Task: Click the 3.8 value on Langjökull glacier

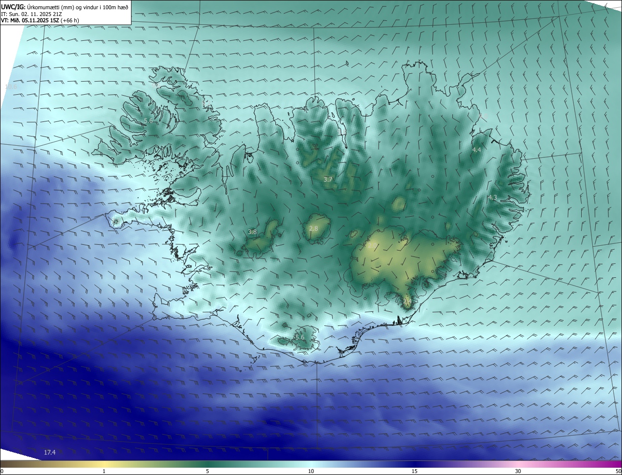Action: tap(252, 232)
